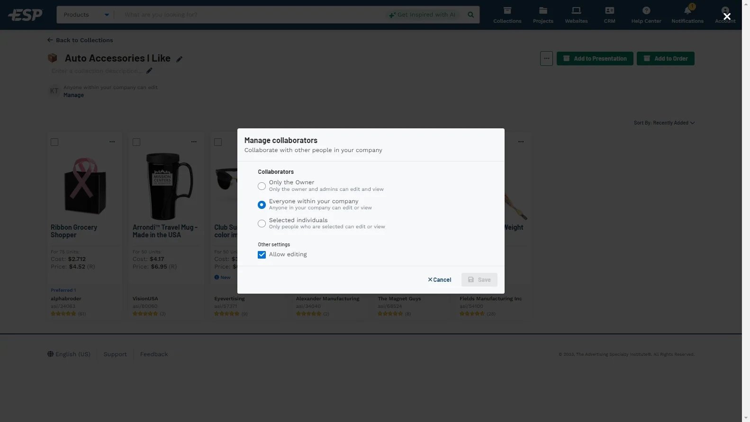The image size is (750, 422).
Task: Click the KT owner avatar
Action: (54, 91)
